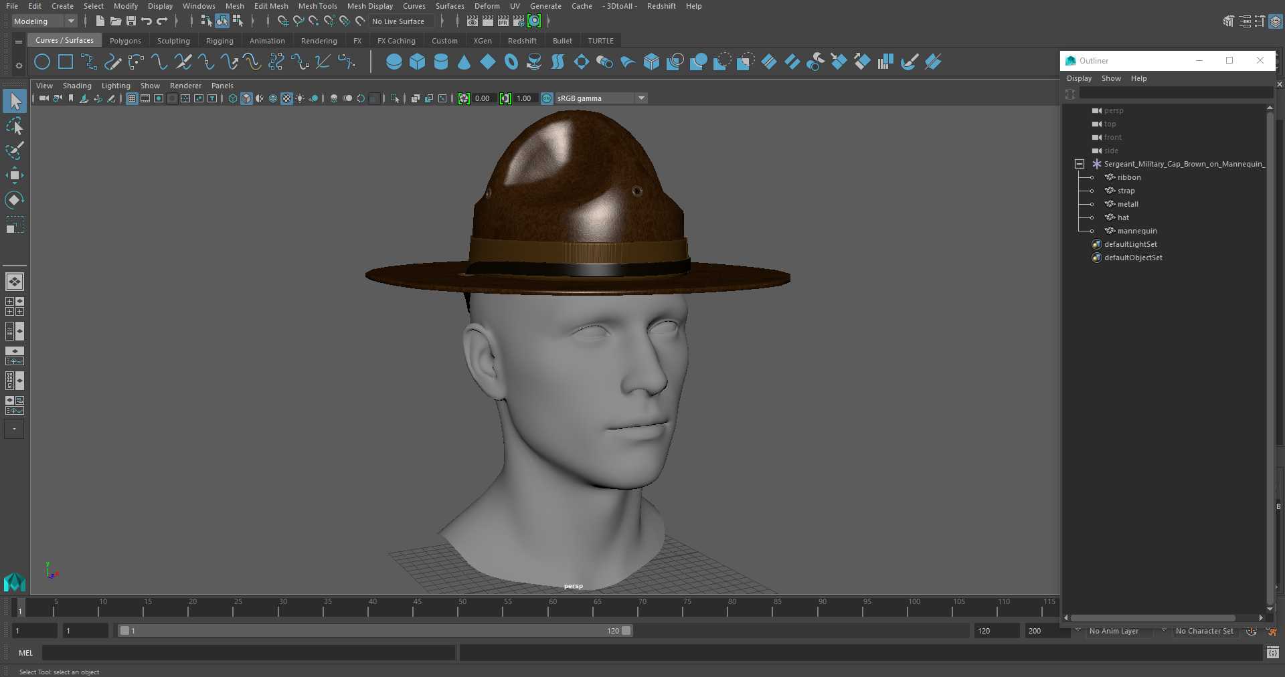Screen dimensions: 1285x677
Task: Click the viewport gamma 1.00 field
Action: 524,98
